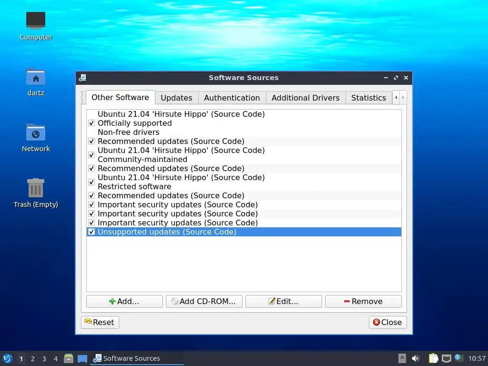Select the Restricted software text line

(134, 186)
